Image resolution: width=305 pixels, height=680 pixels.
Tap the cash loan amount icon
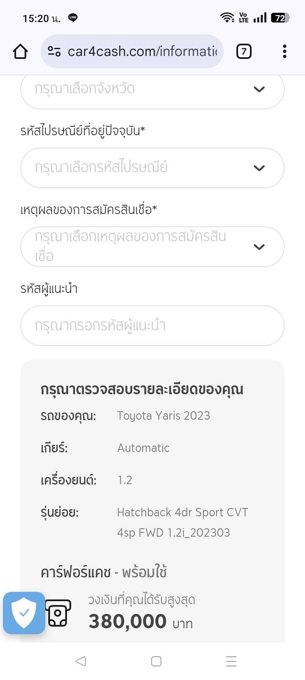[x=58, y=613]
